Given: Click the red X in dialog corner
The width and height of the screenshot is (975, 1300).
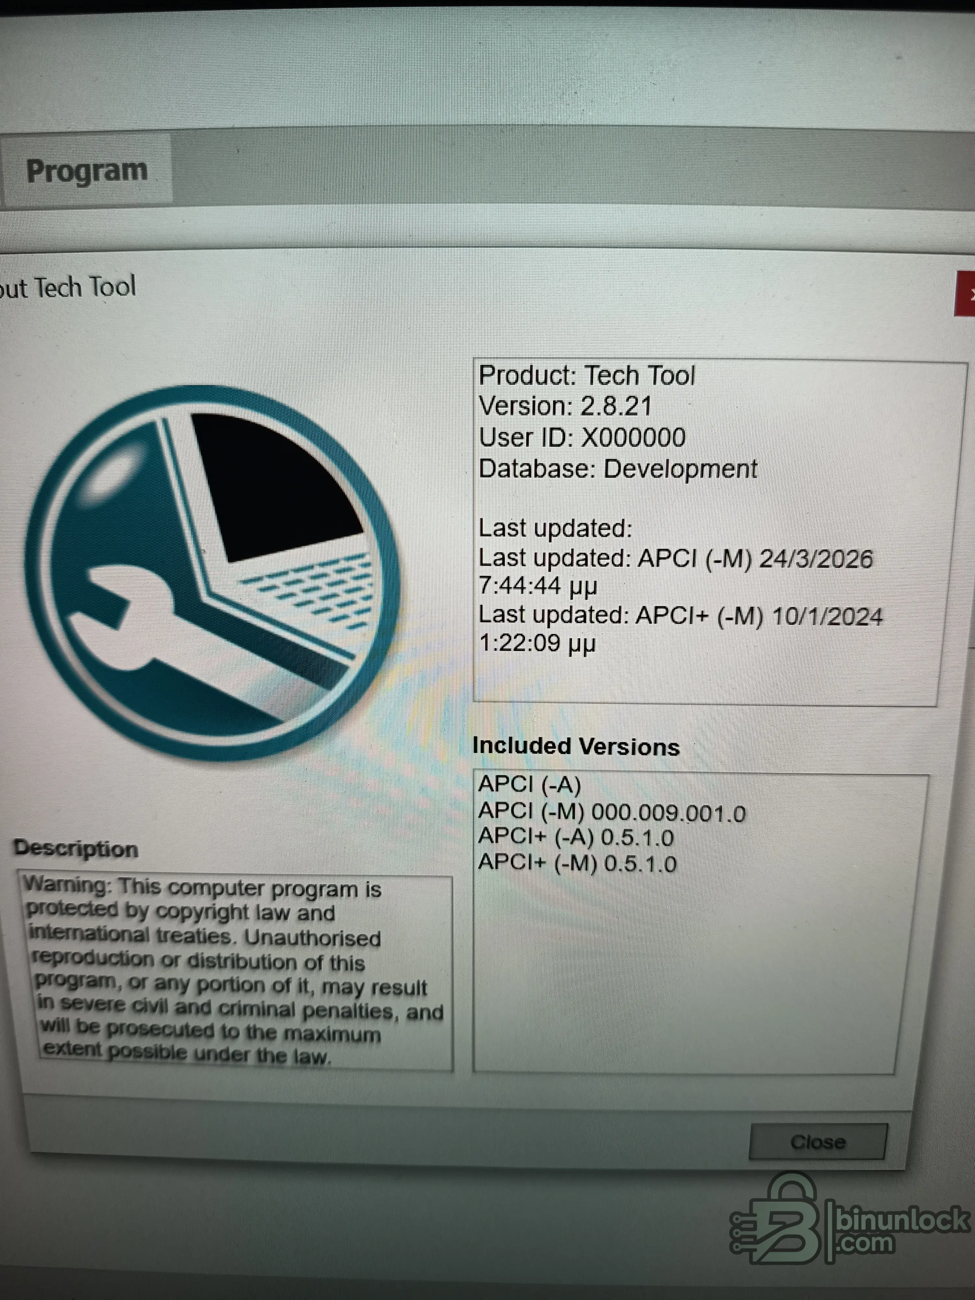Looking at the screenshot, I should click(966, 294).
